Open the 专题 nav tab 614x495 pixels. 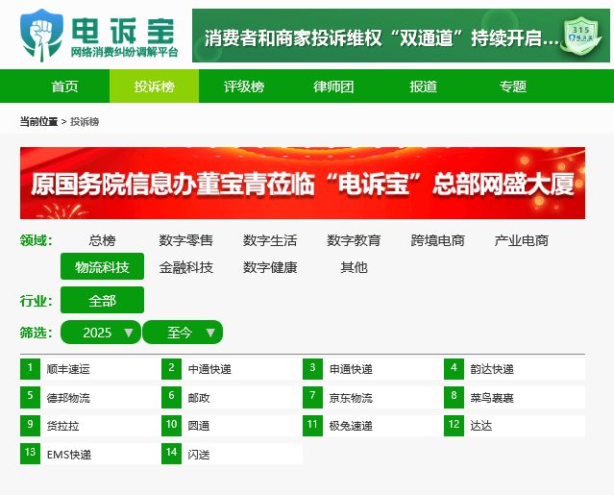tap(512, 87)
